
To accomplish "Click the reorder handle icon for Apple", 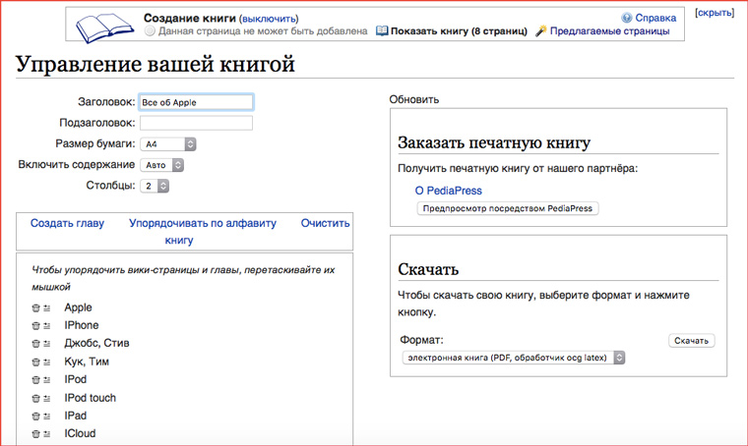I will pyautogui.click(x=47, y=307).
